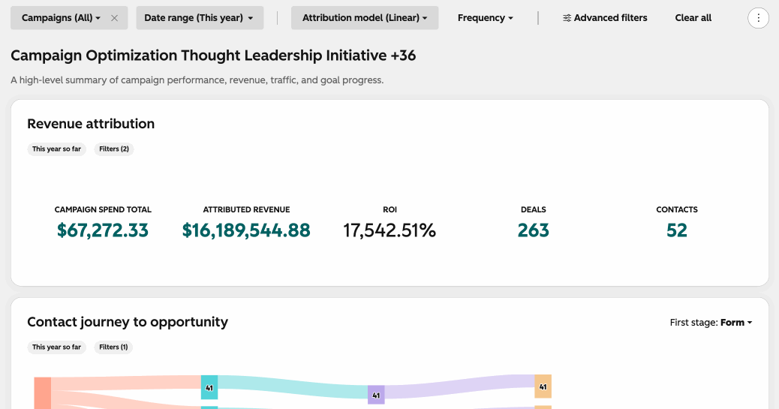Click the teal Sankey node labeled 41
779x409 pixels.
[209, 388]
